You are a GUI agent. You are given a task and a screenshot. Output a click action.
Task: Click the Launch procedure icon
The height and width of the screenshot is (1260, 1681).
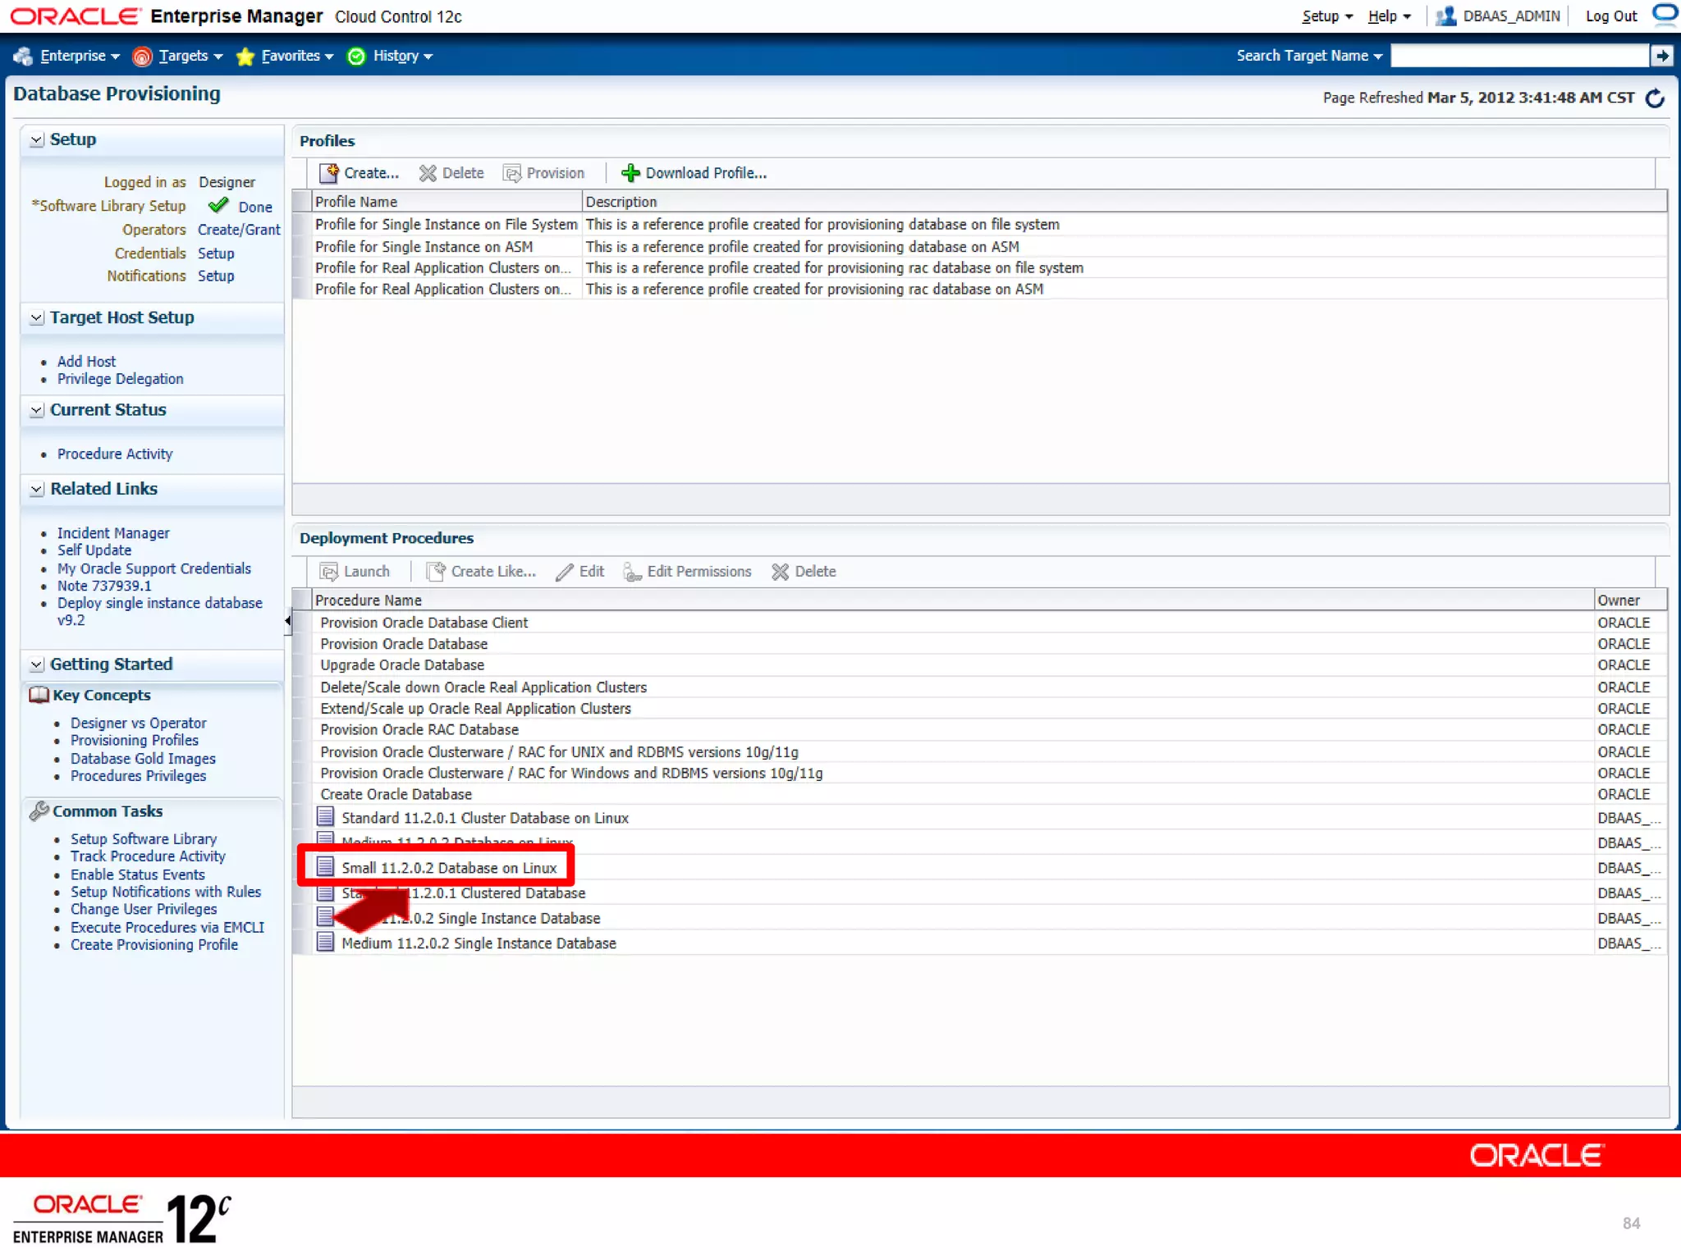(329, 572)
